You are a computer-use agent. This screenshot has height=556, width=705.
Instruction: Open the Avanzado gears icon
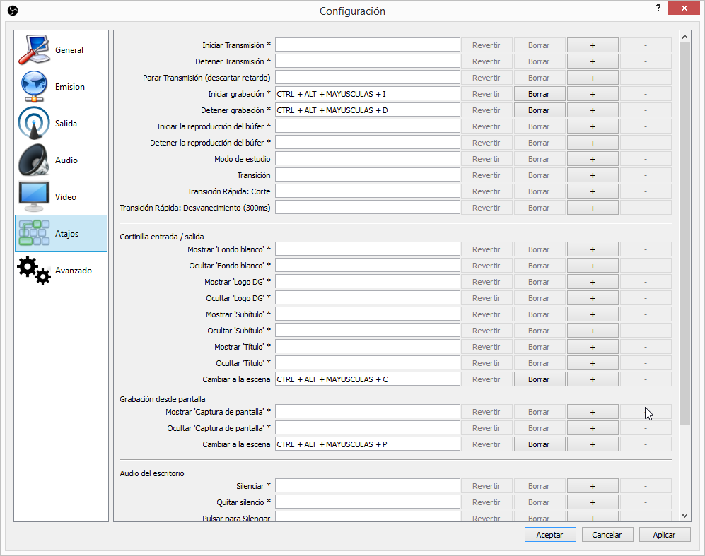(x=34, y=270)
